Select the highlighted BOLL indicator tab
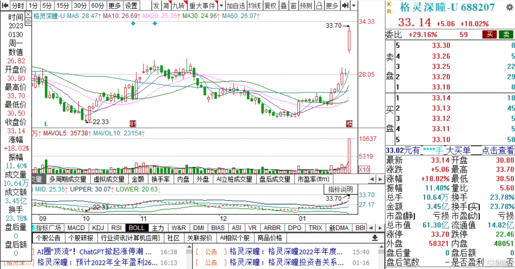Screen dimensions: 515x269 [x=137, y=228]
